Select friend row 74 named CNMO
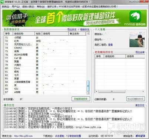Viewport: 149px width, 139px height. pos(45,48)
